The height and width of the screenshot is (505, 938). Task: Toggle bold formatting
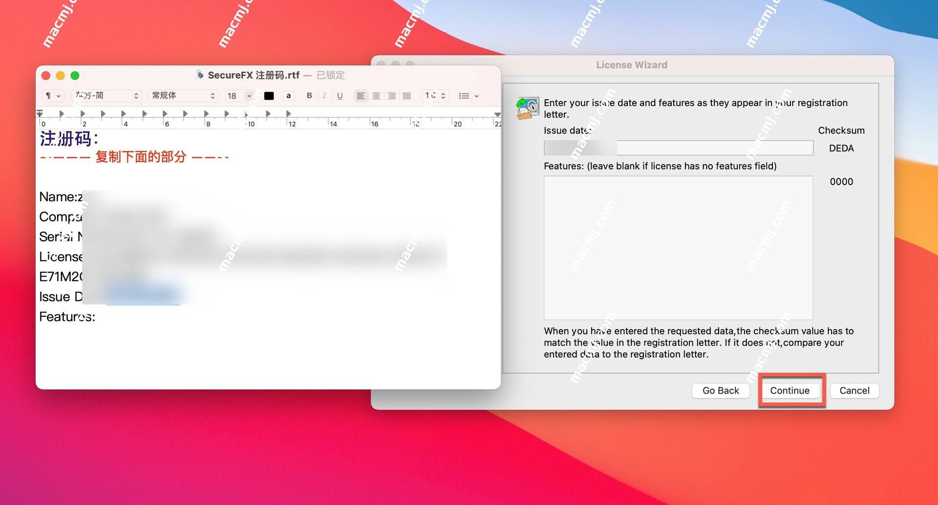(x=309, y=96)
